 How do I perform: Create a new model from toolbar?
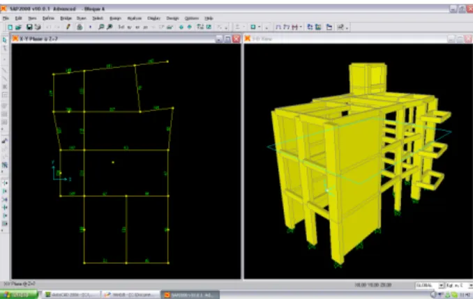coord(10,27)
